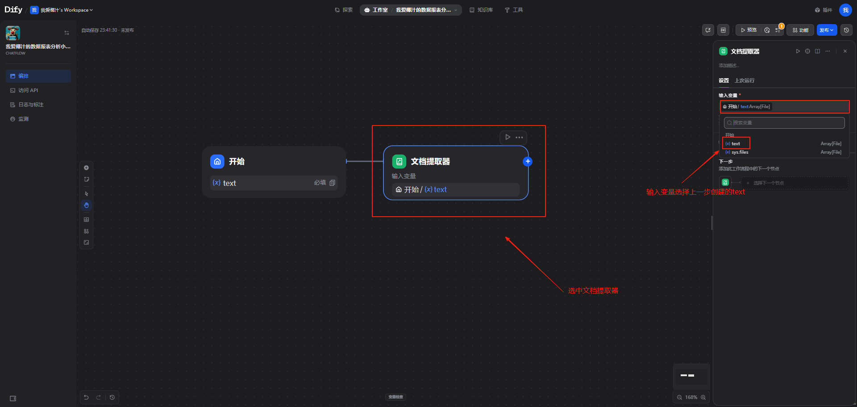Screen dimensions: 857x407
Task: Open the three-dot menu above the 文档提取器 node
Action: 519,137
